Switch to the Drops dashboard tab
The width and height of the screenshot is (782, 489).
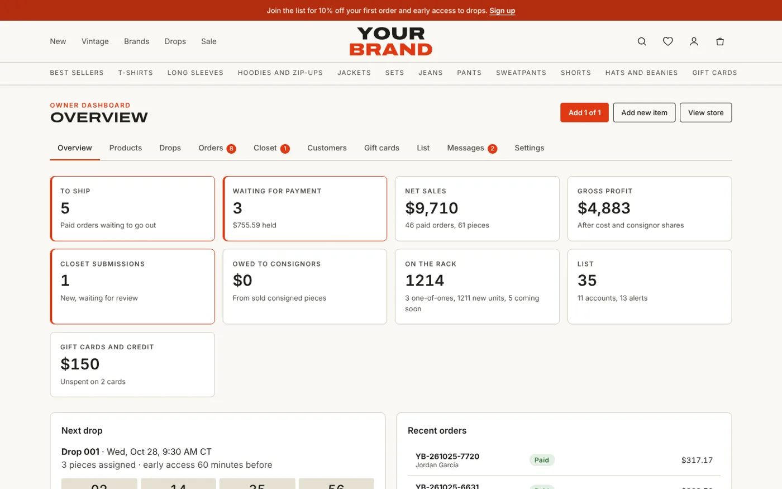170,148
